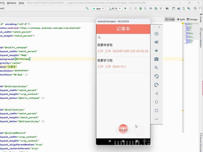The height and width of the screenshot is (152, 203).
Task: Click the id="@+id/listview" code line
Action: coord(12,109)
